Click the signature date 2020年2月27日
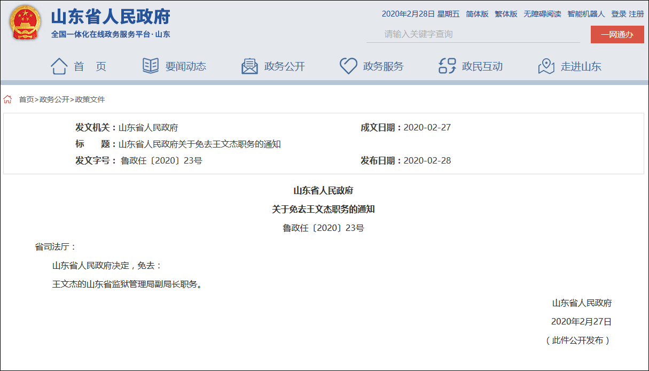Screen dimensions: 649x371 [x=582, y=322]
